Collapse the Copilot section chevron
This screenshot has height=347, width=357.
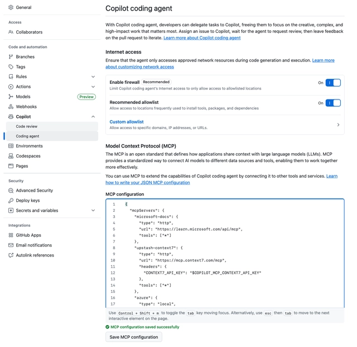coord(93,117)
